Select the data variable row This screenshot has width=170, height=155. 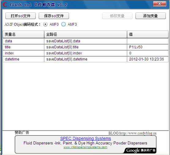click(85, 41)
